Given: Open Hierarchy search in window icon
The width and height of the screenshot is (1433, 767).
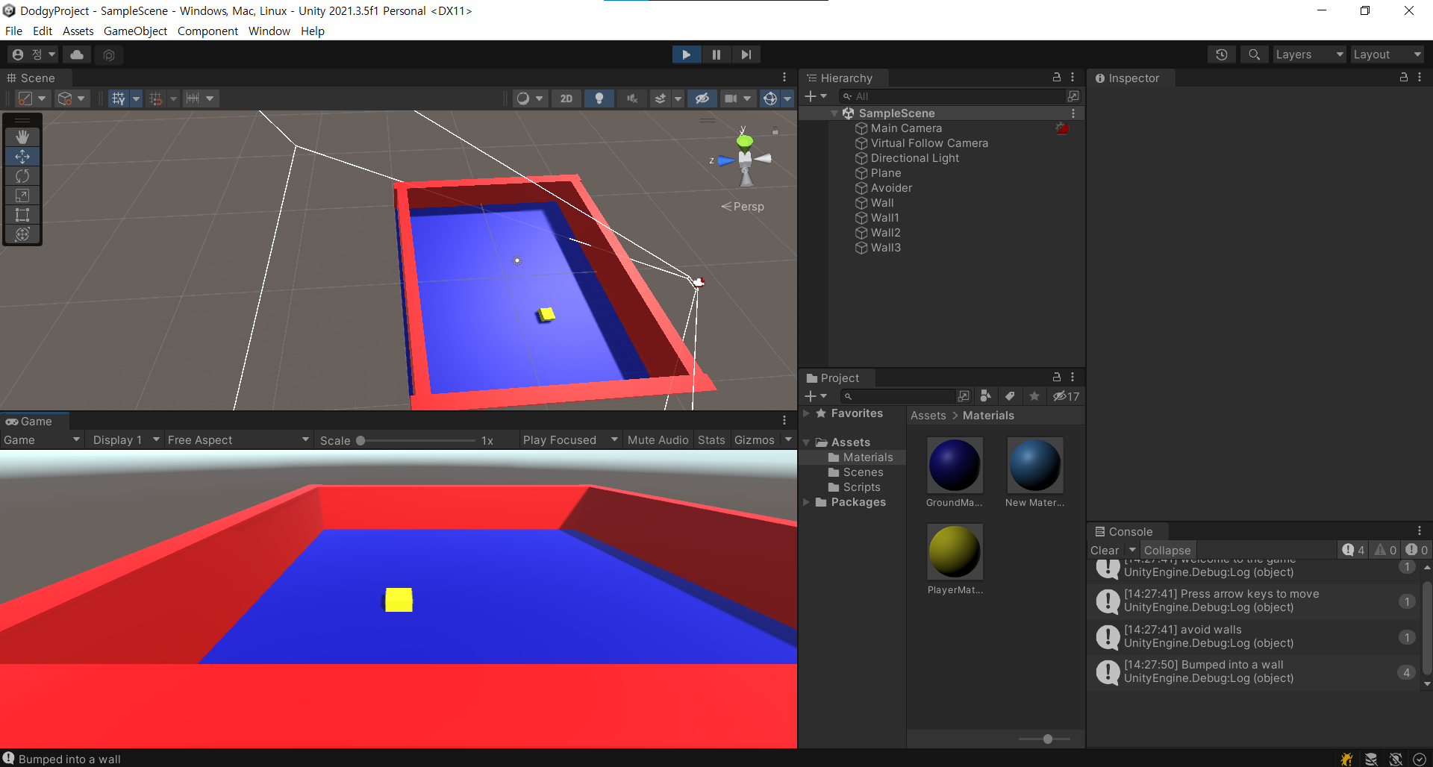Looking at the screenshot, I should click(x=1073, y=96).
